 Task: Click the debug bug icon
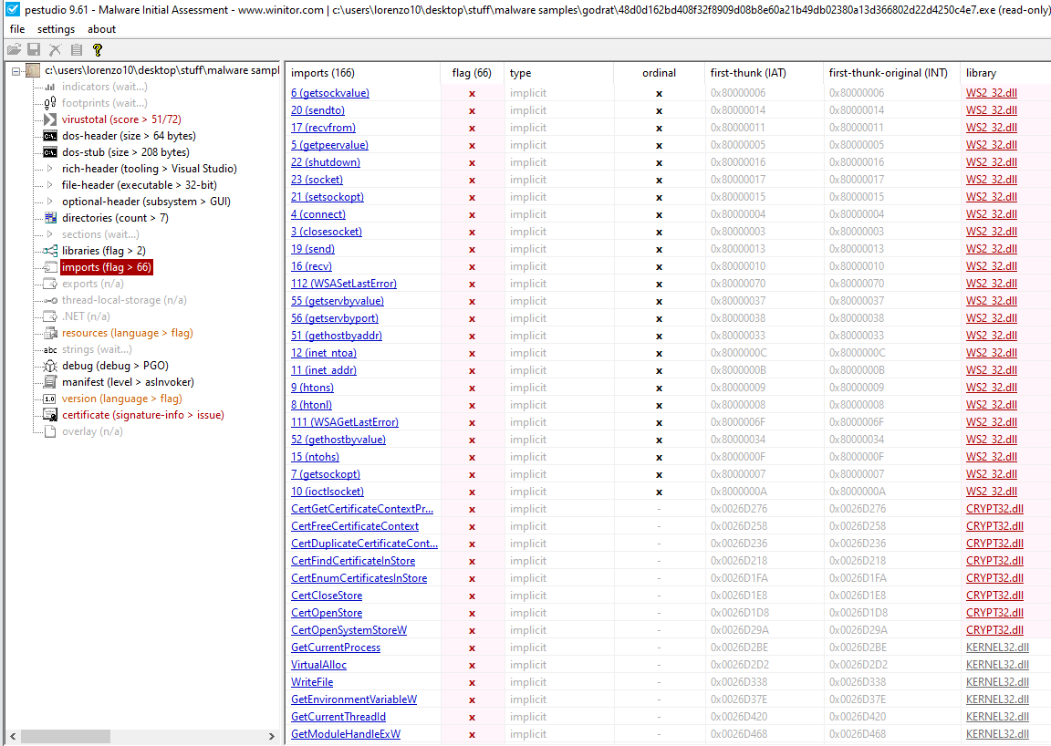pos(50,366)
